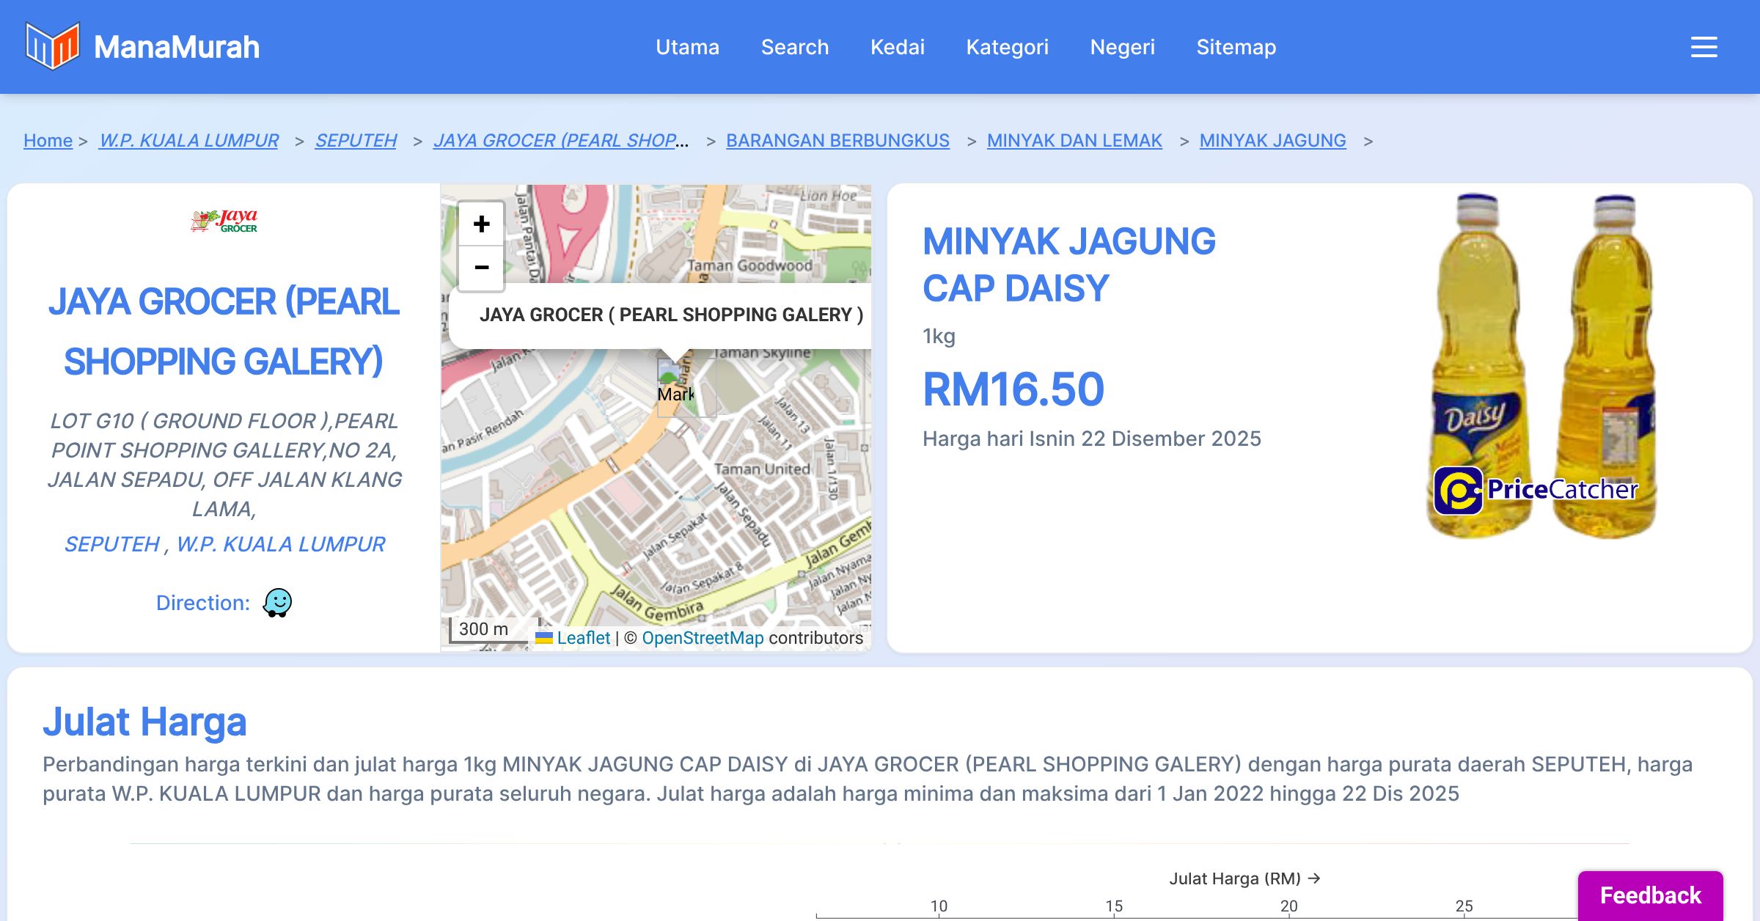Image resolution: width=1760 pixels, height=921 pixels.
Task: Go to the Negeri menu
Action: point(1122,47)
